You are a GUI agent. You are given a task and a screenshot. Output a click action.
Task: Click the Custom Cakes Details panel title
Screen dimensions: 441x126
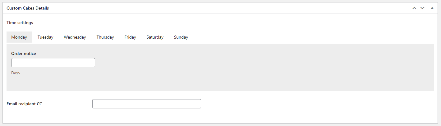click(x=28, y=8)
